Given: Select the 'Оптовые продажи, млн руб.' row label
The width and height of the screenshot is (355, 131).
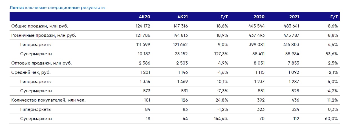Looking at the screenshot, I should click(x=41, y=63).
